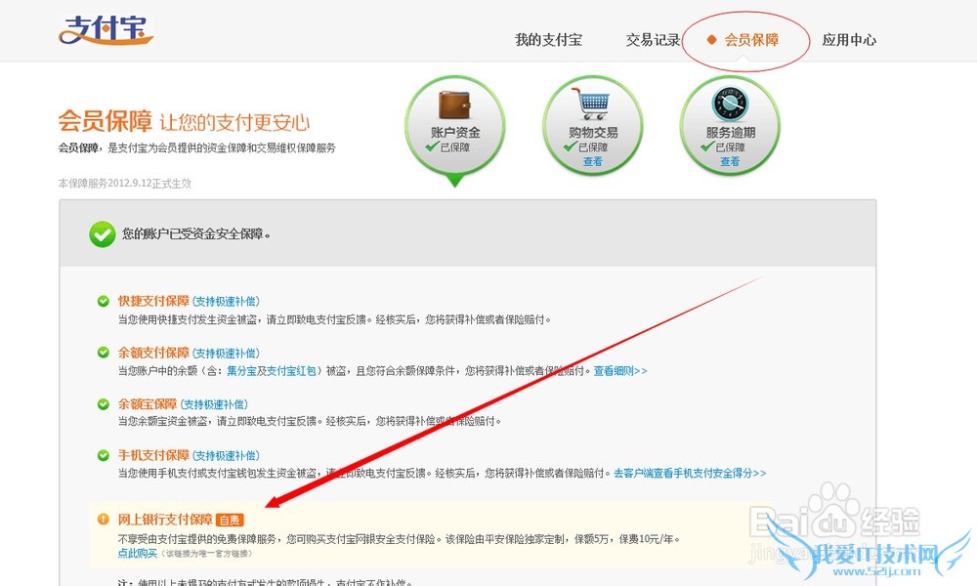Screen dimensions: 977x586
Task: Click 支持极速补偿 next to 余额支付保障
Action: pyautogui.click(x=227, y=354)
